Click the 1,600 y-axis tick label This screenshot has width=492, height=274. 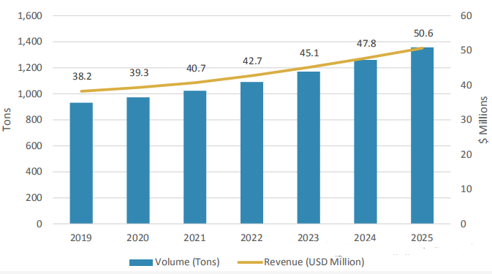click(30, 15)
